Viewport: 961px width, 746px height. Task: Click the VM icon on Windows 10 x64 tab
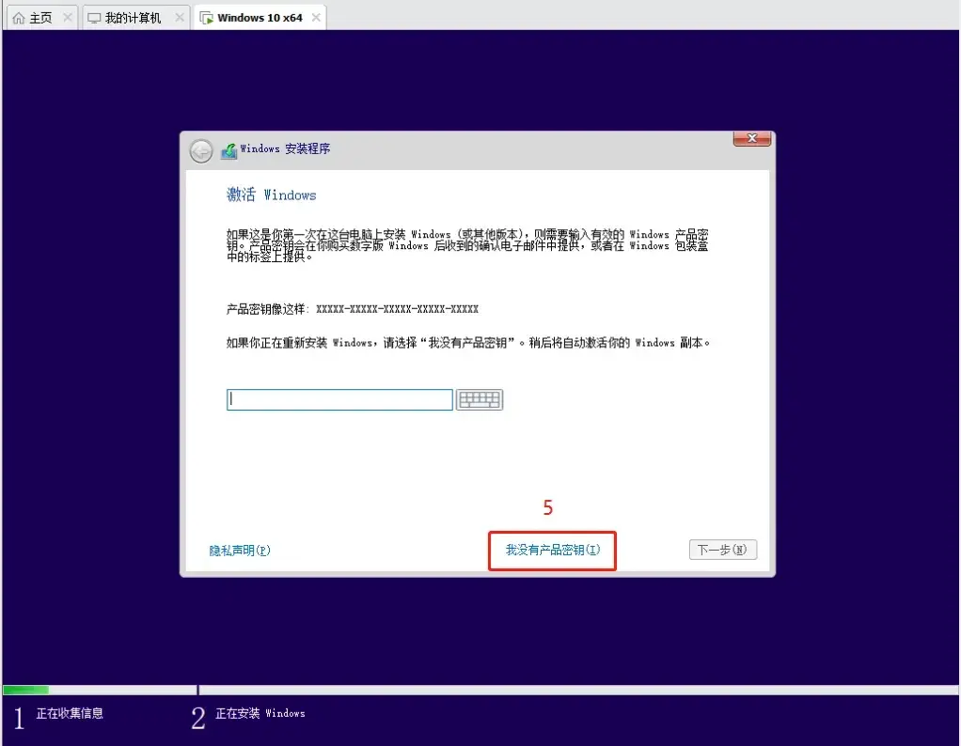207,18
